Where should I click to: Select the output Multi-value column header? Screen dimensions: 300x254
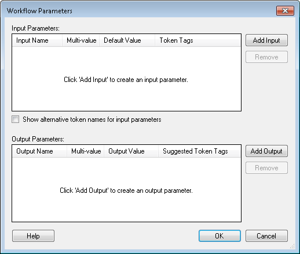tap(85, 151)
